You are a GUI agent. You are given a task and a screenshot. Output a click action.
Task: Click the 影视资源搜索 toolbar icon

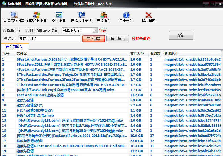pyautogui.click(x=37, y=17)
